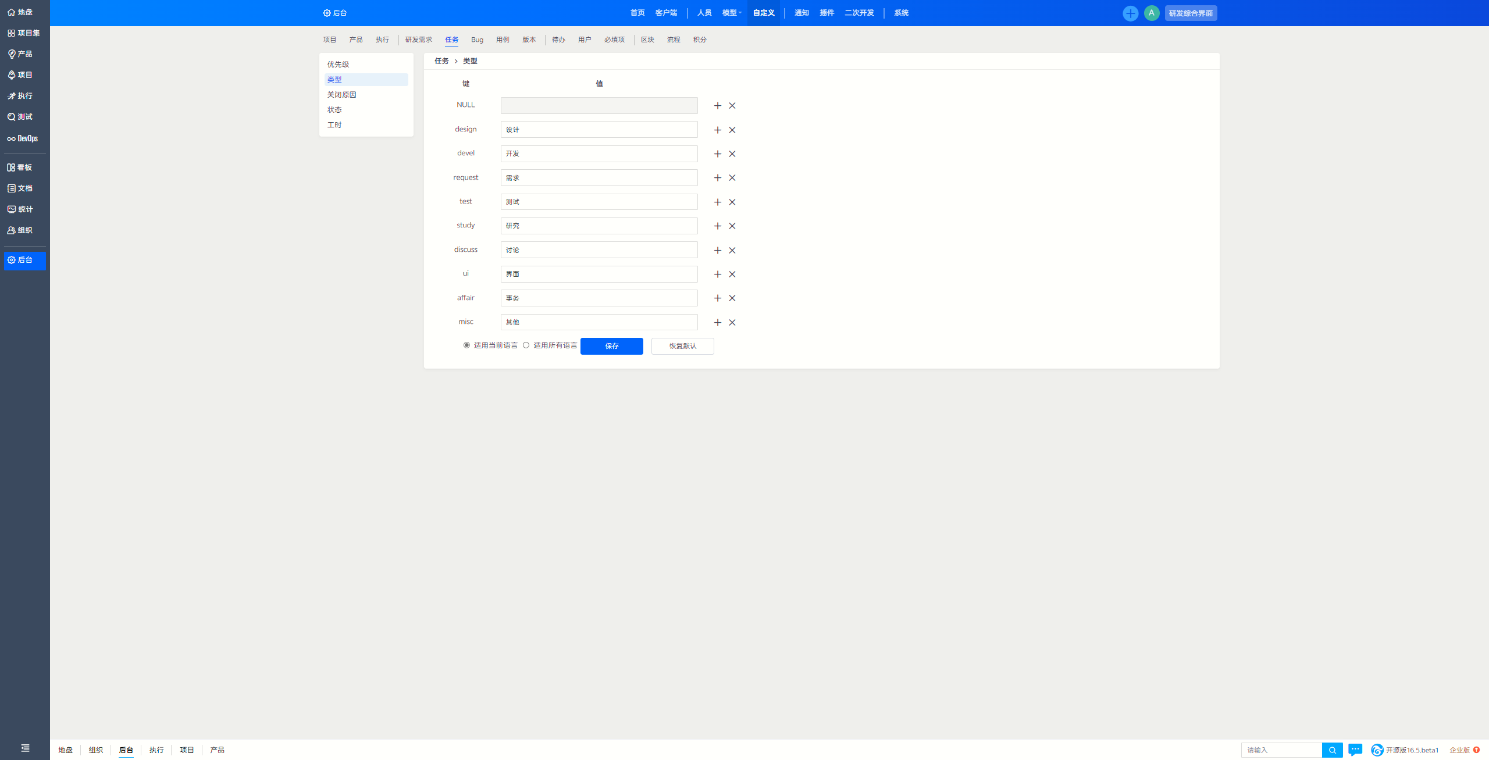This screenshot has width=1489, height=760.
Task: Open the 状态 item in left list
Action: (334, 110)
